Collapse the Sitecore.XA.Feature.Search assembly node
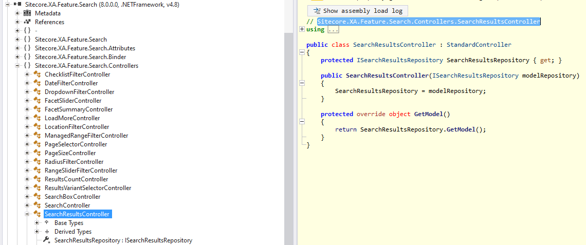 coord(8,5)
